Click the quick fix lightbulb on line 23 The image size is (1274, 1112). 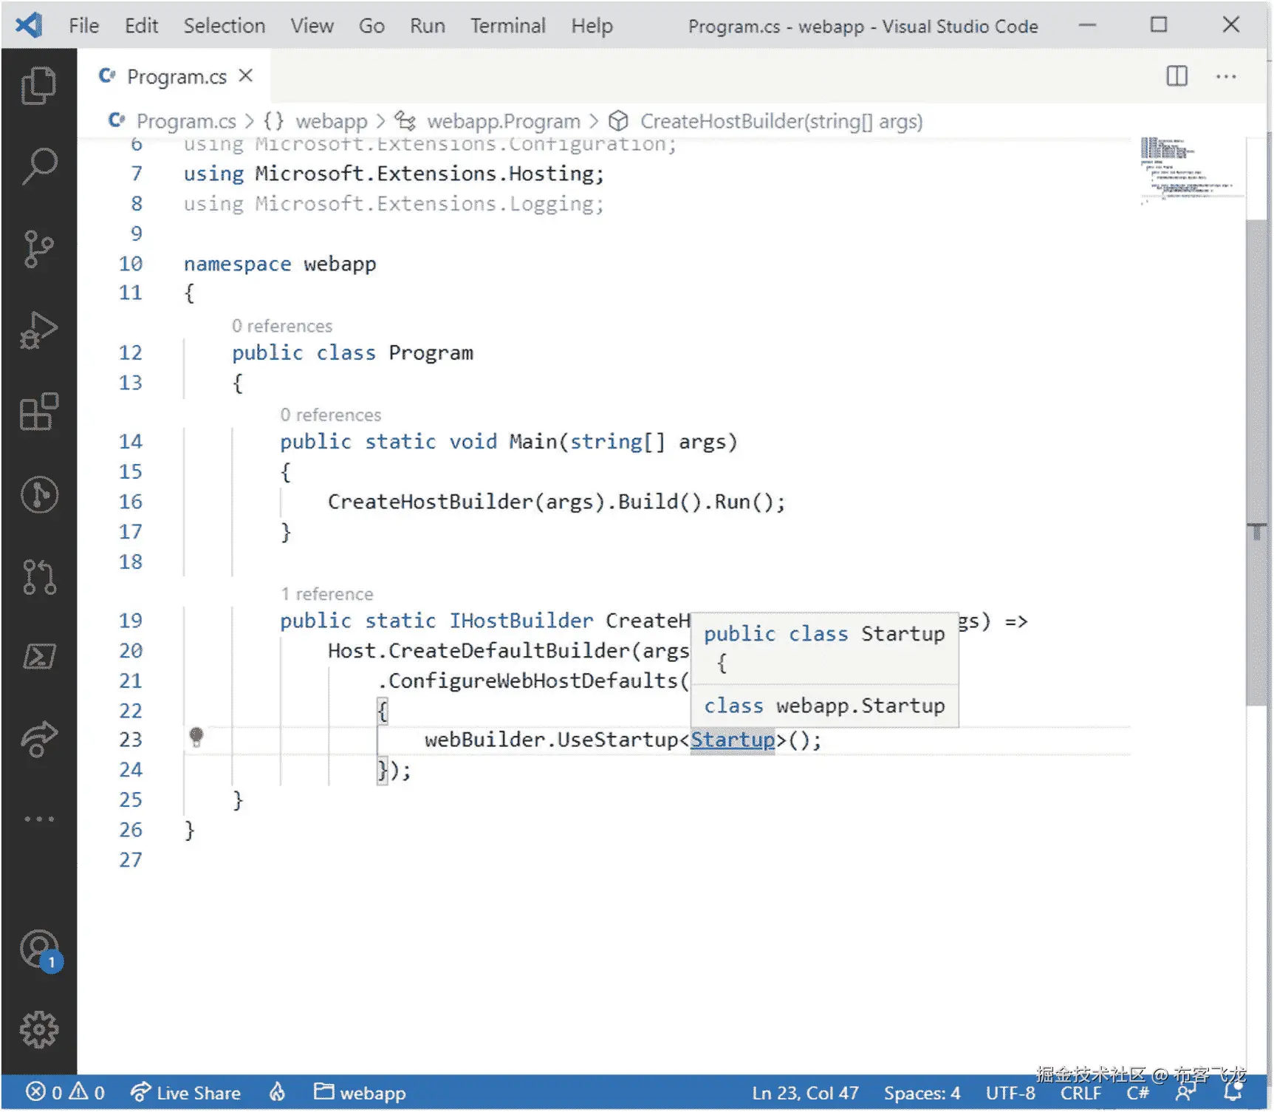[x=196, y=738]
